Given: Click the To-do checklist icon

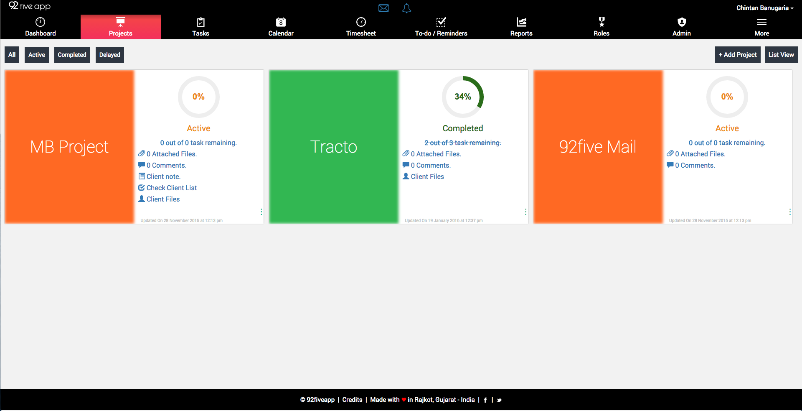Looking at the screenshot, I should coord(441,22).
